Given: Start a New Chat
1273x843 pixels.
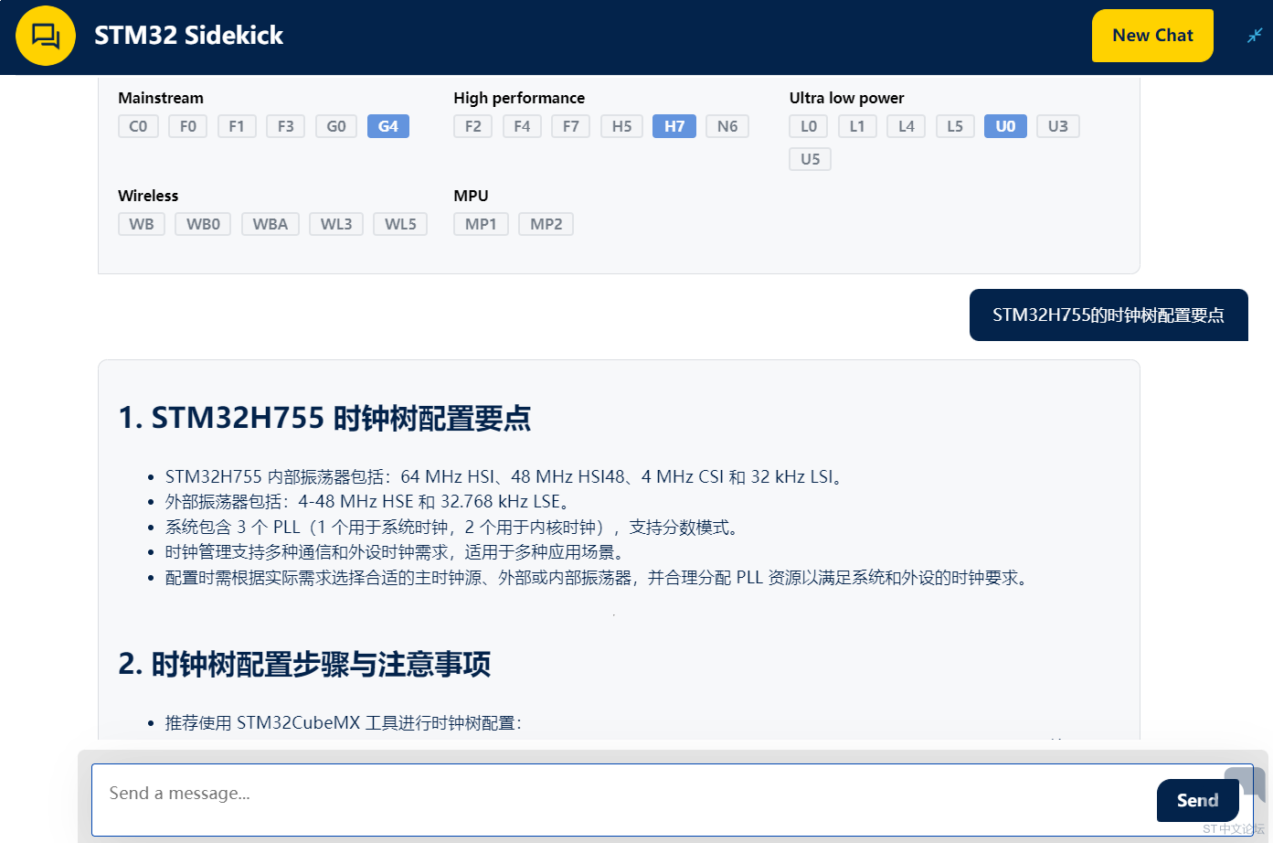Looking at the screenshot, I should coord(1152,35).
